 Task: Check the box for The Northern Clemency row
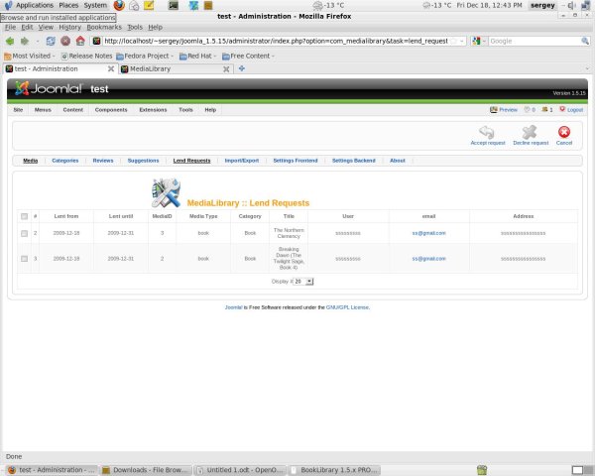24,233
